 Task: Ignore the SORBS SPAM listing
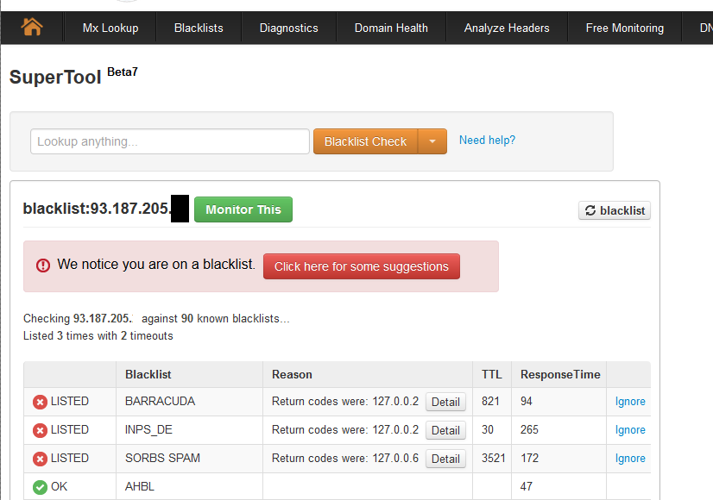[x=630, y=458]
